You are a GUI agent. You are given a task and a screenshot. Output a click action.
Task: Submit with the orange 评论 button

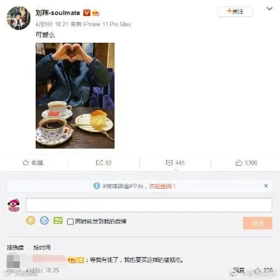(258, 223)
